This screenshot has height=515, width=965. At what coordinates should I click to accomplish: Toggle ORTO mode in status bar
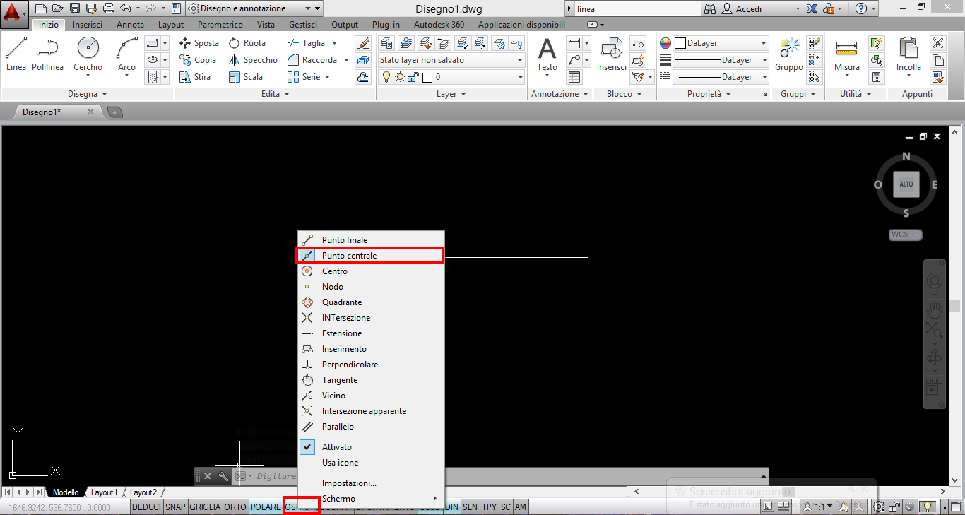(x=235, y=507)
